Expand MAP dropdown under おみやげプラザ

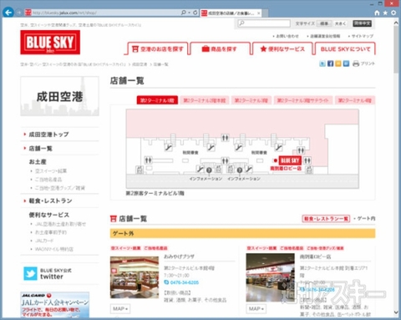point(120,308)
